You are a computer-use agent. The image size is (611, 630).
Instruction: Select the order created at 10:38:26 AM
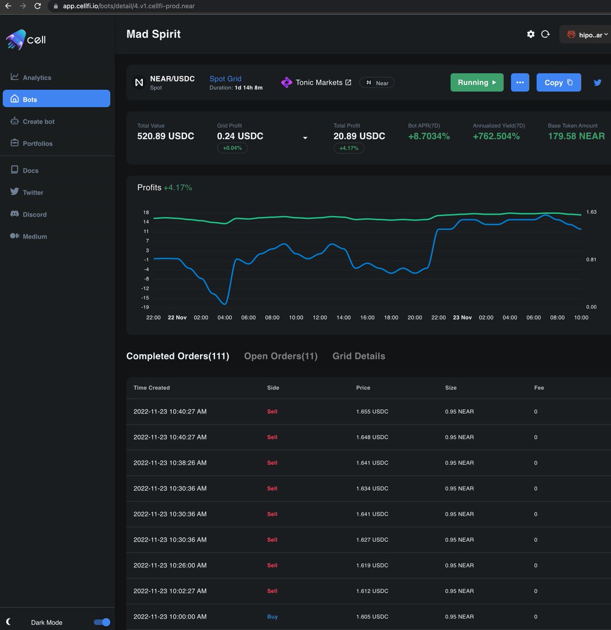(x=368, y=463)
